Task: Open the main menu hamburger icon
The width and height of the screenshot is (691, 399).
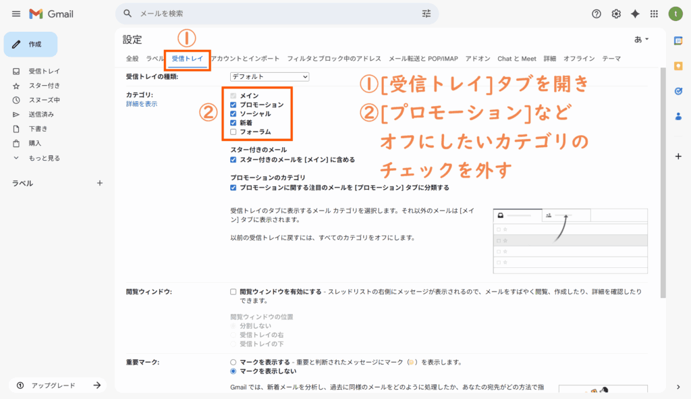Action: click(16, 14)
